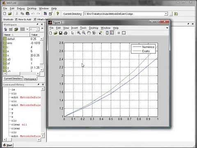Click the Start button
The height and width of the screenshot is (148, 197).
tap(8, 145)
